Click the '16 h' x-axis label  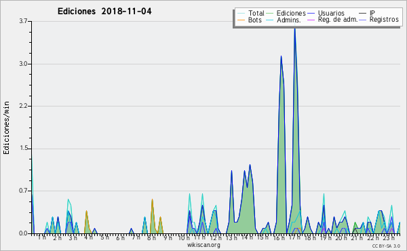click(x=279, y=237)
